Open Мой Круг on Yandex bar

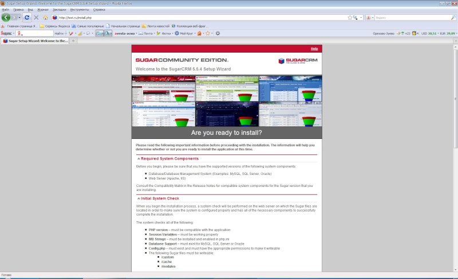tap(184, 33)
